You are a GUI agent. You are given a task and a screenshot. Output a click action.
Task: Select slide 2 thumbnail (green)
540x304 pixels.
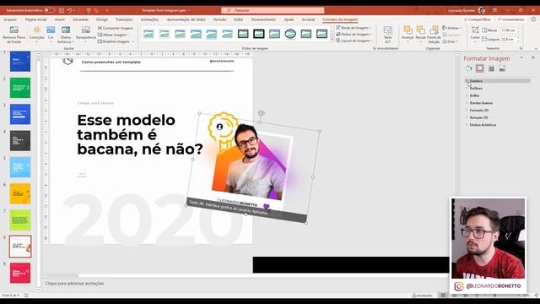(20, 88)
